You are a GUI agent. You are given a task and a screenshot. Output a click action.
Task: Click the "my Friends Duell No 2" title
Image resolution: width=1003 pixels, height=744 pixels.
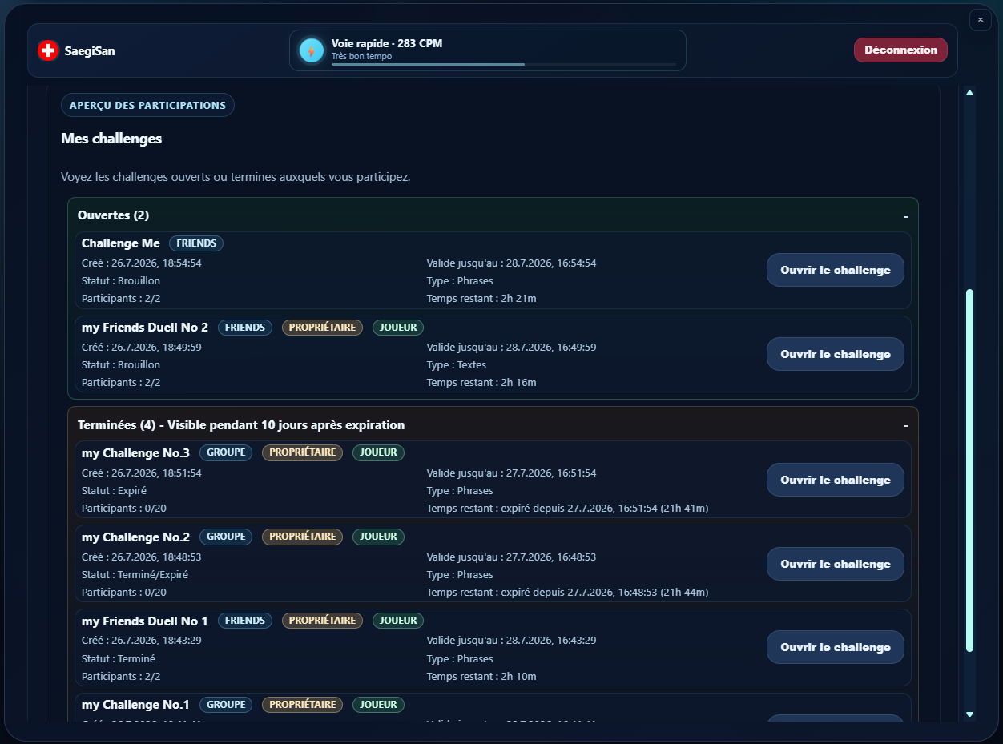click(145, 328)
